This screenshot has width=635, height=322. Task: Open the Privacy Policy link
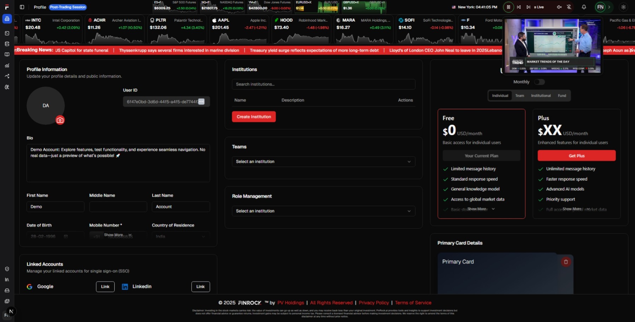374,303
